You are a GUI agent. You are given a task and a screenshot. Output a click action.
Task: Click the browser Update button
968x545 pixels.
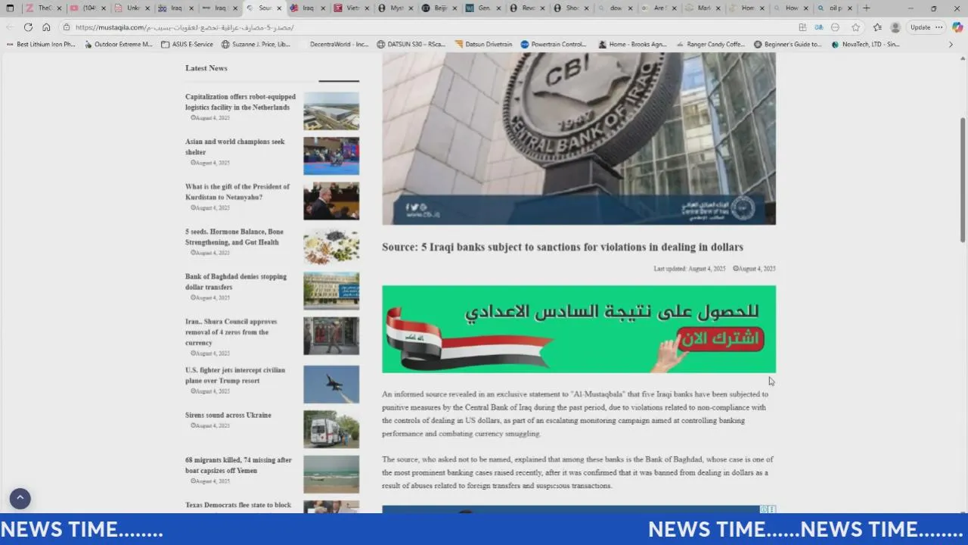(x=920, y=27)
